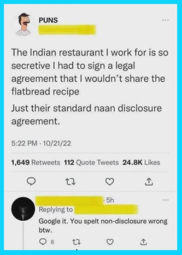Retweet the main naan disclosure tweet
Screen dimensions: 182x255
point(70,182)
